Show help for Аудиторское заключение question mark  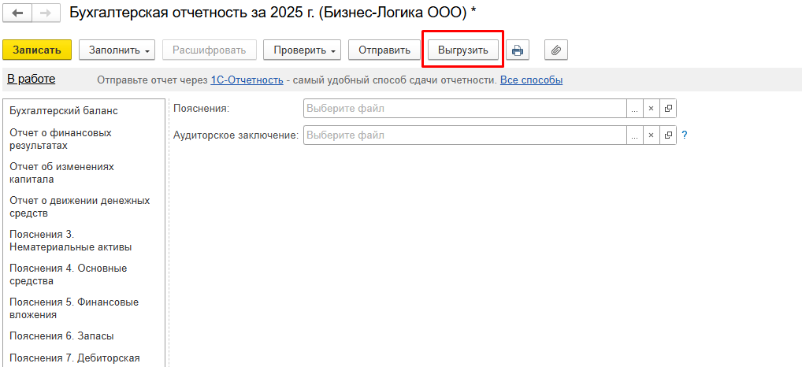685,135
